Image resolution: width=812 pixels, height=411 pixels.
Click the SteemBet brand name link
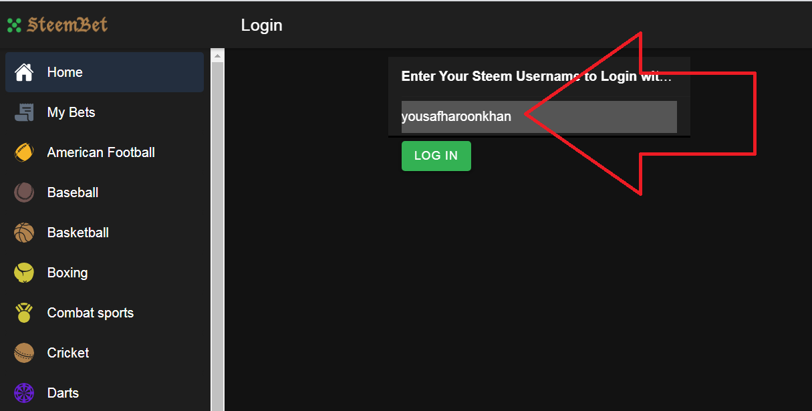pyautogui.click(x=67, y=25)
